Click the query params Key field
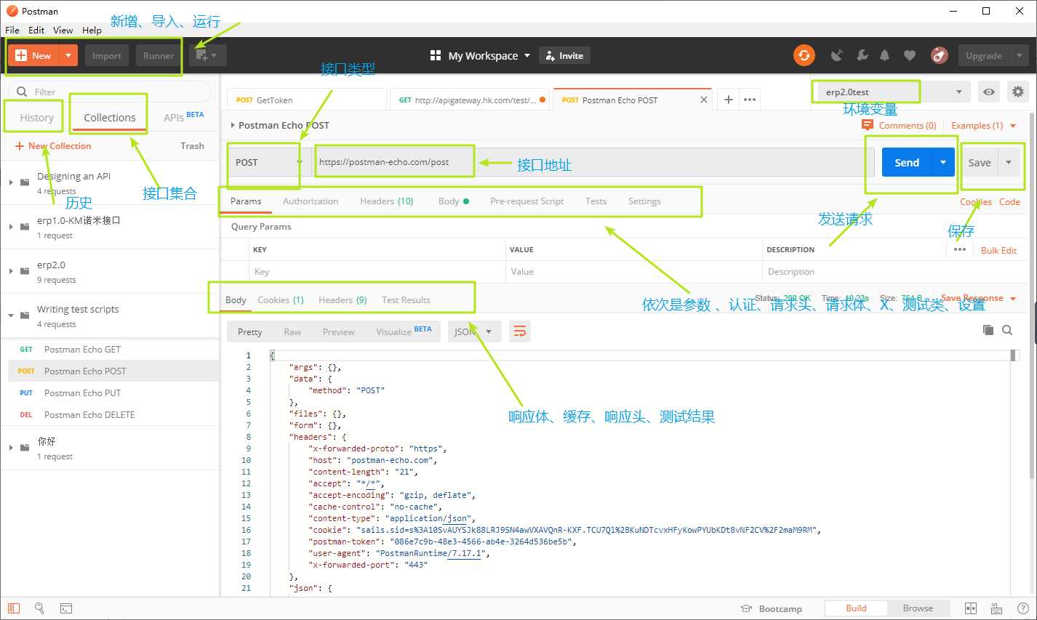 (377, 272)
